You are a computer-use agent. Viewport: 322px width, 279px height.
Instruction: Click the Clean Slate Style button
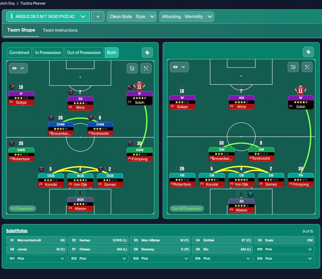pyautogui.click(x=128, y=17)
